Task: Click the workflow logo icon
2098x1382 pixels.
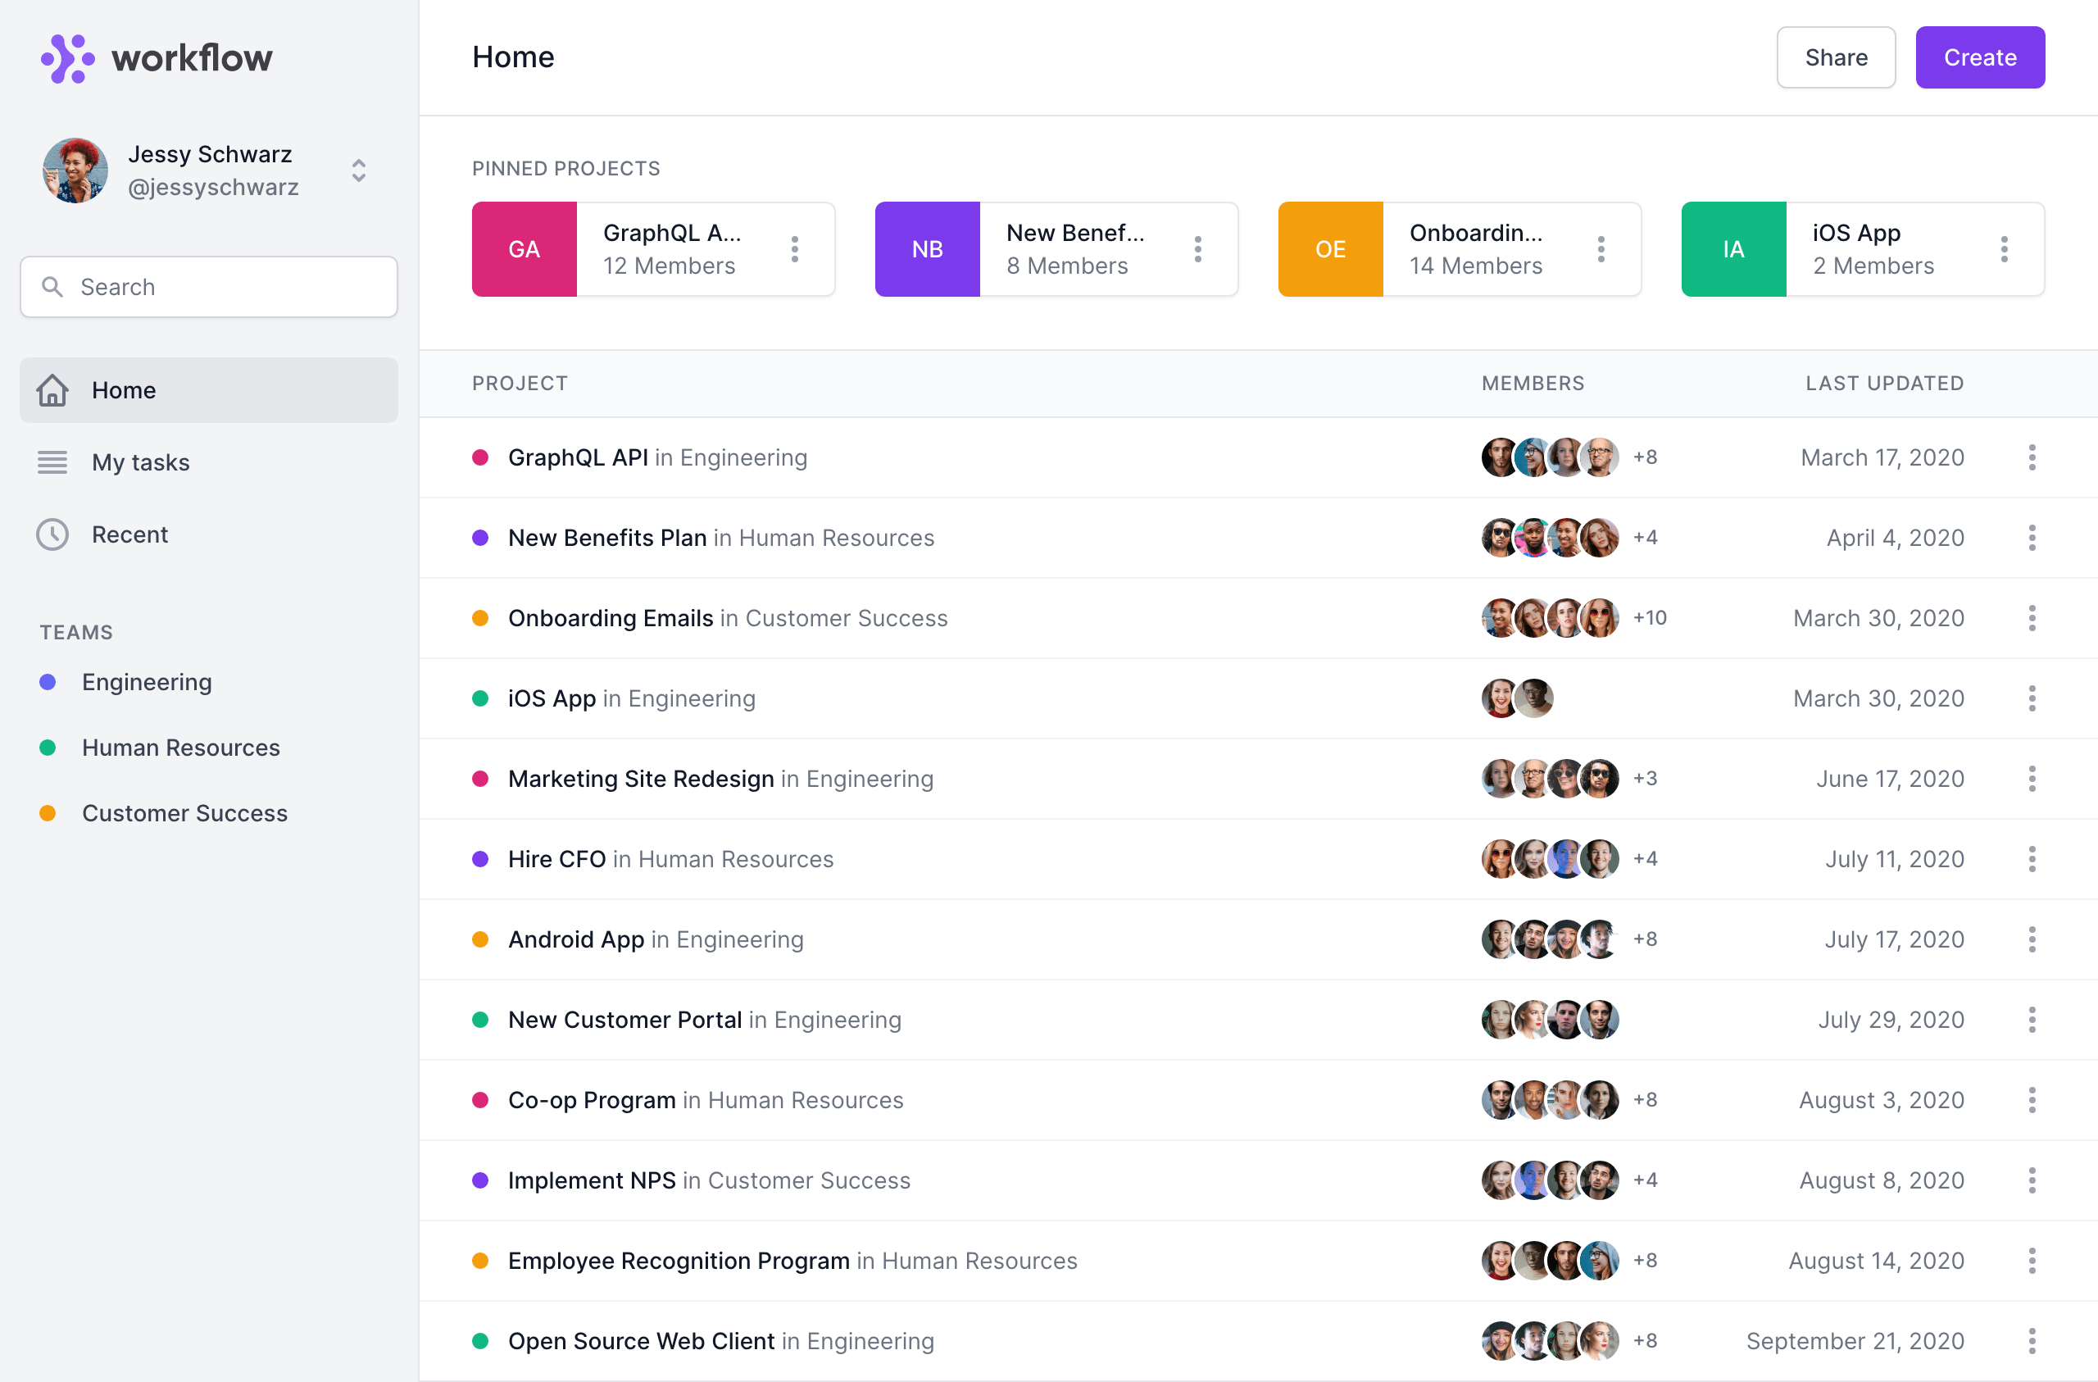Action: [67, 58]
